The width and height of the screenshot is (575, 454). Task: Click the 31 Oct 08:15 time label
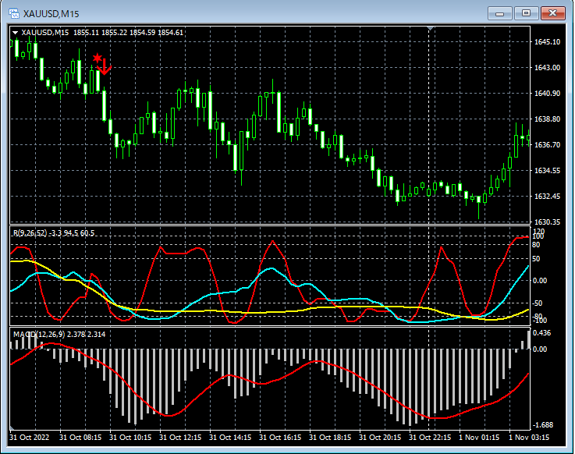click(x=80, y=438)
